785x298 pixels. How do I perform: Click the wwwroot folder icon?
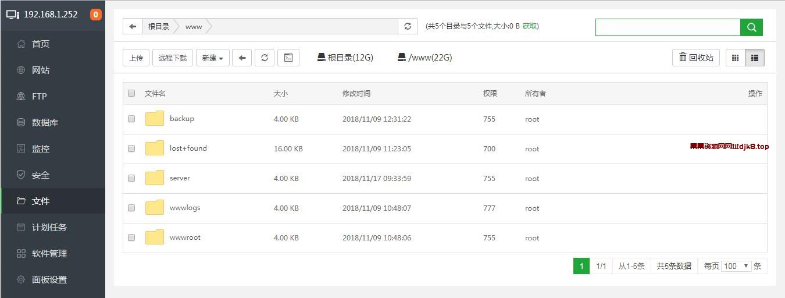[155, 237]
